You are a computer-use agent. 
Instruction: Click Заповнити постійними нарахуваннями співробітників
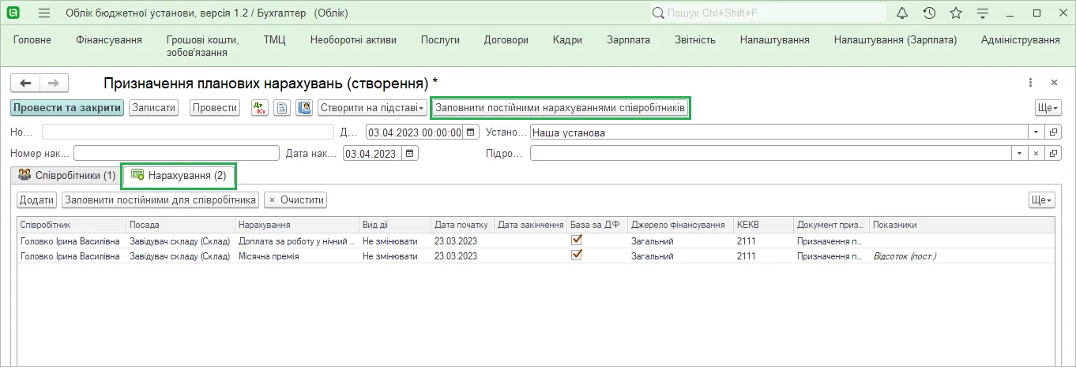[x=561, y=108]
